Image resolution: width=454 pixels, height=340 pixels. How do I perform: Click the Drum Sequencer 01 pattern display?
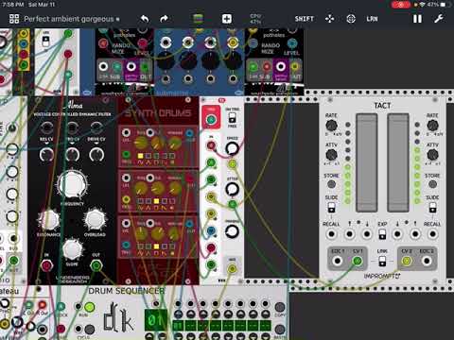coord(156,320)
